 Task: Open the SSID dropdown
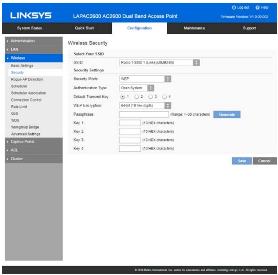tap(159, 62)
